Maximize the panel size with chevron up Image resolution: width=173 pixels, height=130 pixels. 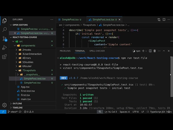coord(164,51)
